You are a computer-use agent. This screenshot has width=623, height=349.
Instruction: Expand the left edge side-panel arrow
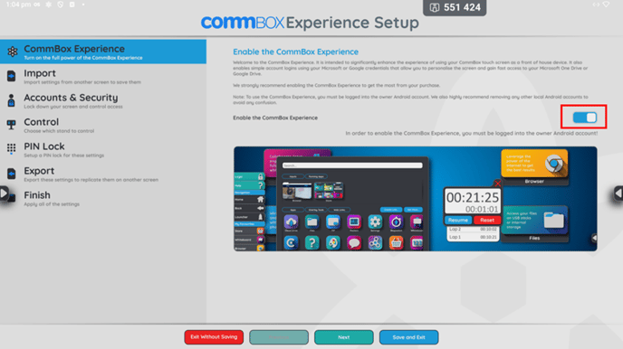pos(4,193)
